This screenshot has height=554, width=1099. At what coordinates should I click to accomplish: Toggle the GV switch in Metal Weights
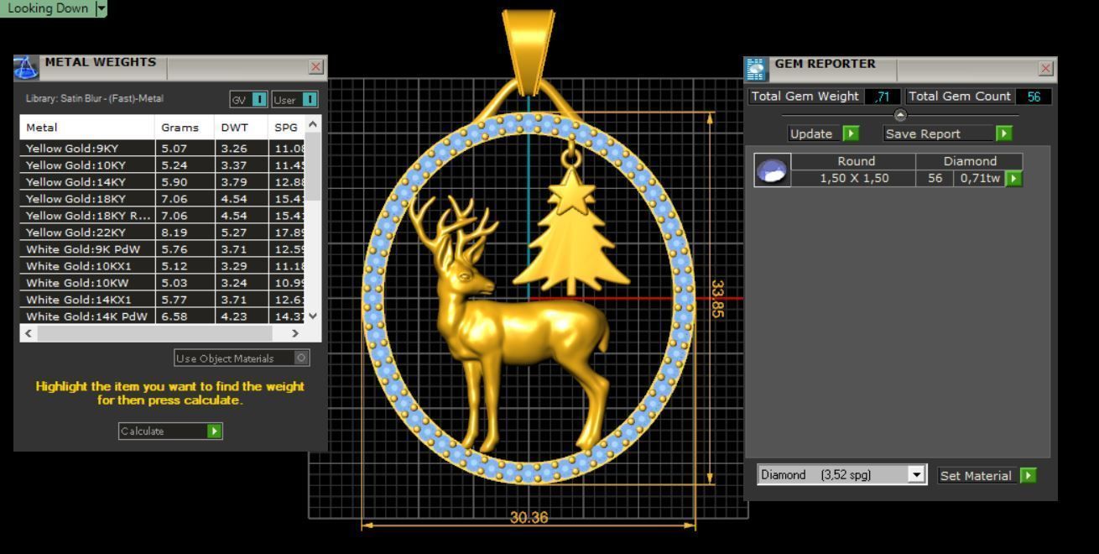pos(259,100)
